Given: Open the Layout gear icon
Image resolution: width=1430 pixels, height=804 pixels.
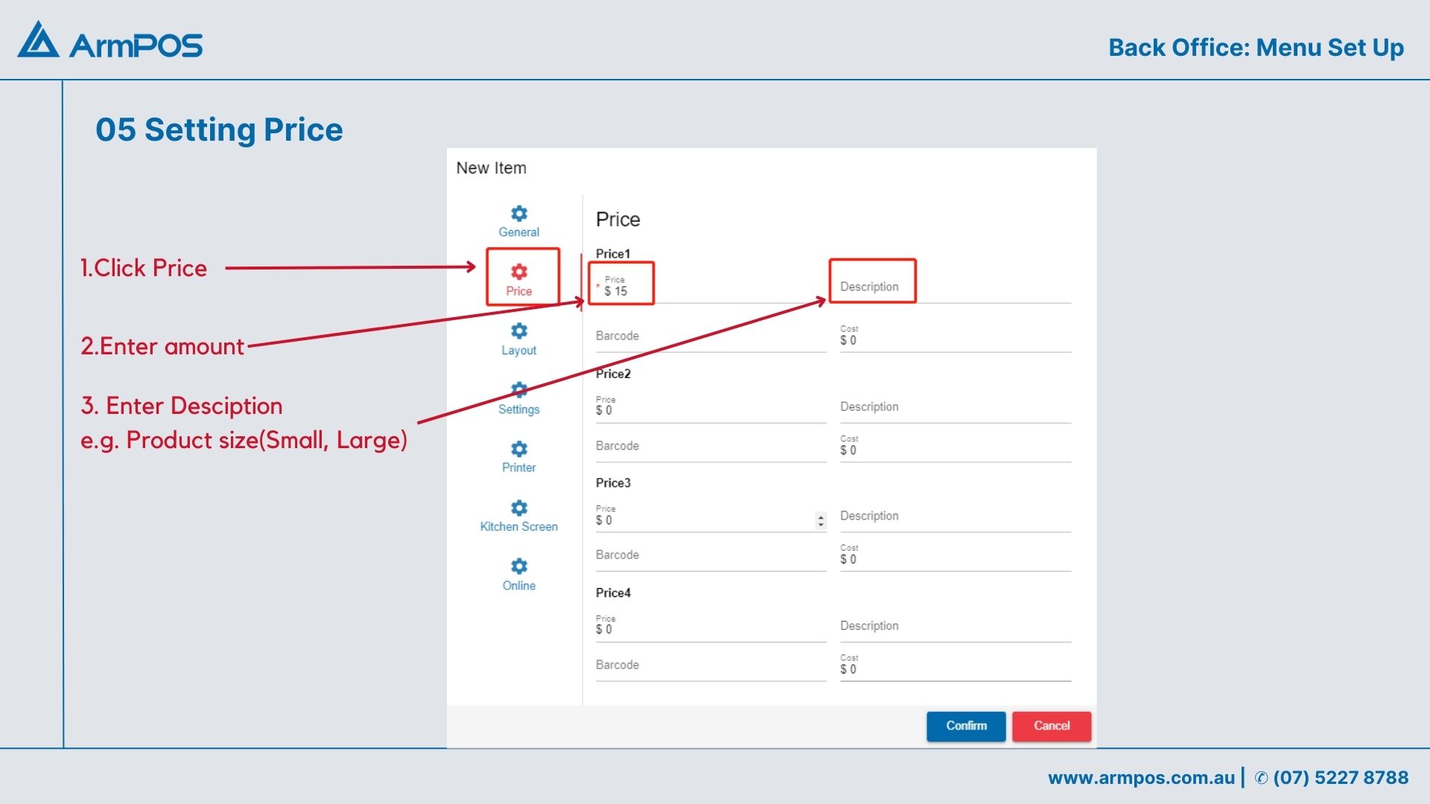Looking at the screenshot, I should coord(519,331).
